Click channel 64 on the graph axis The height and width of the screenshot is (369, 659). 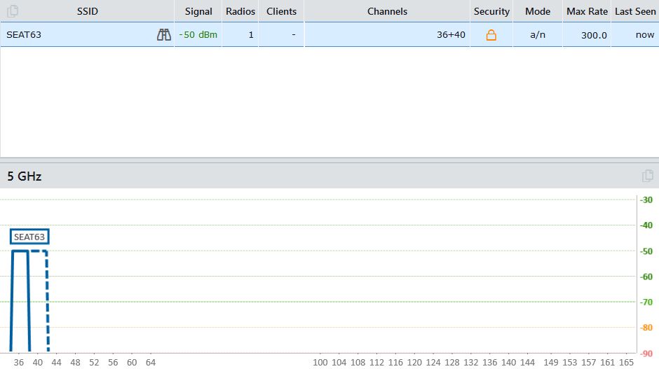pyautogui.click(x=151, y=362)
